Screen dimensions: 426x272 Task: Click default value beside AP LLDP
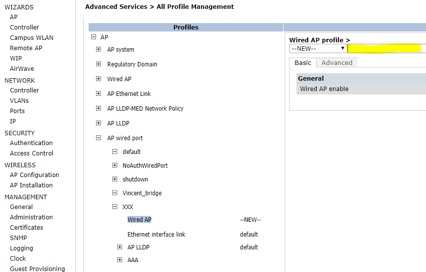(x=249, y=247)
